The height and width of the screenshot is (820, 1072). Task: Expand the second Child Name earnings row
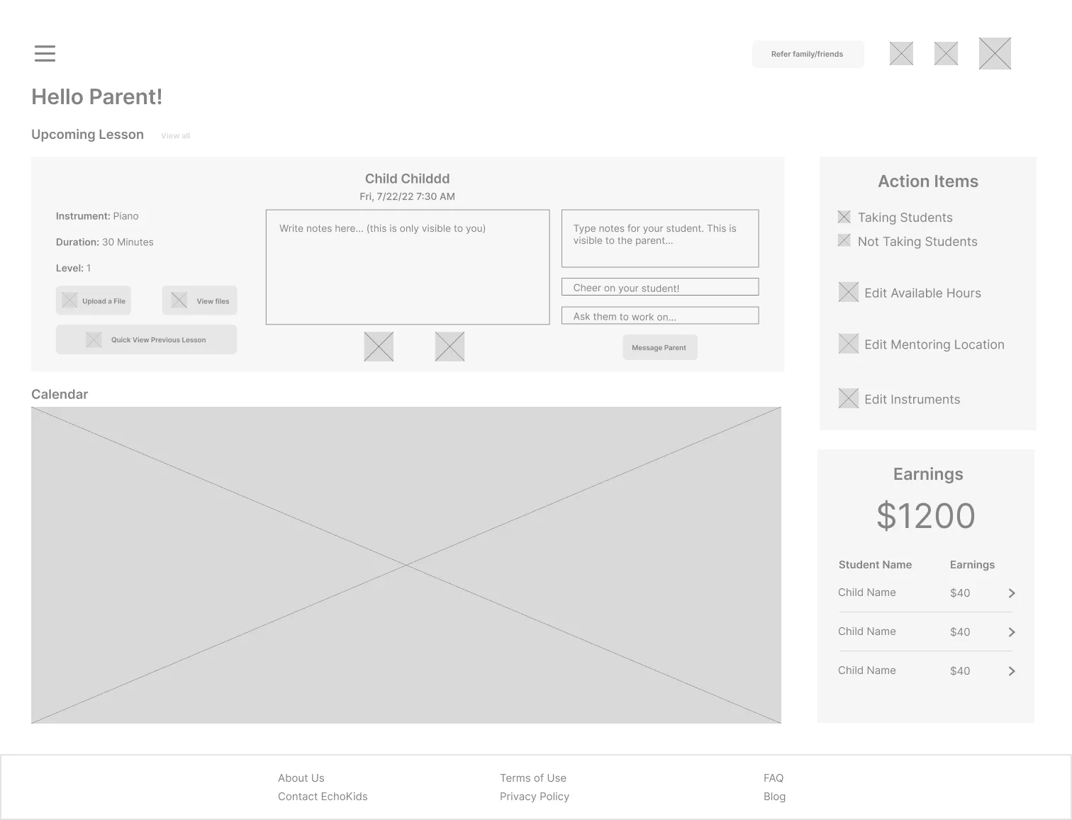pos(1012,632)
